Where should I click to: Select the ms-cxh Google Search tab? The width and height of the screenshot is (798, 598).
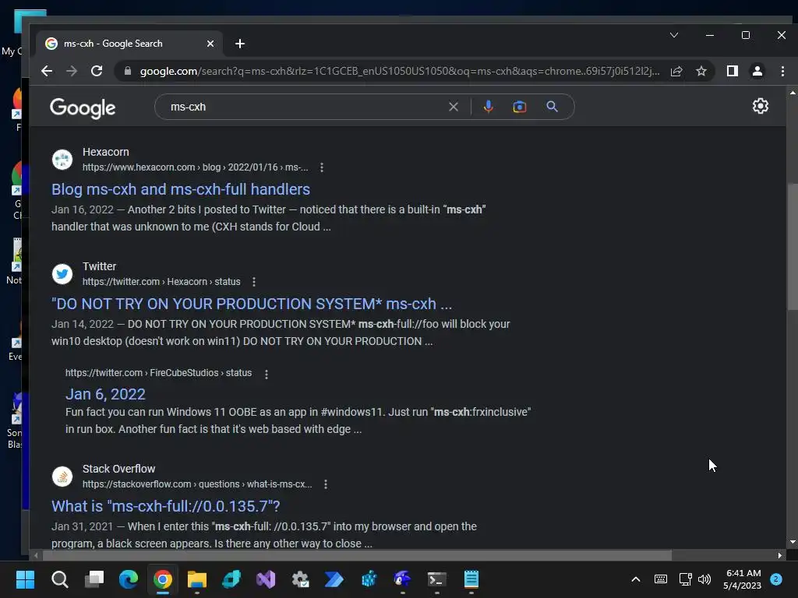tap(129, 44)
